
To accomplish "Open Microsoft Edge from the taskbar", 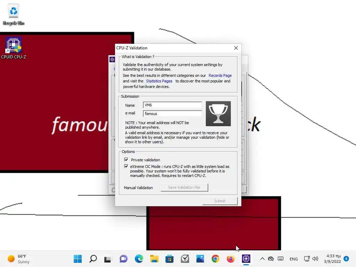I will pos(139,259).
